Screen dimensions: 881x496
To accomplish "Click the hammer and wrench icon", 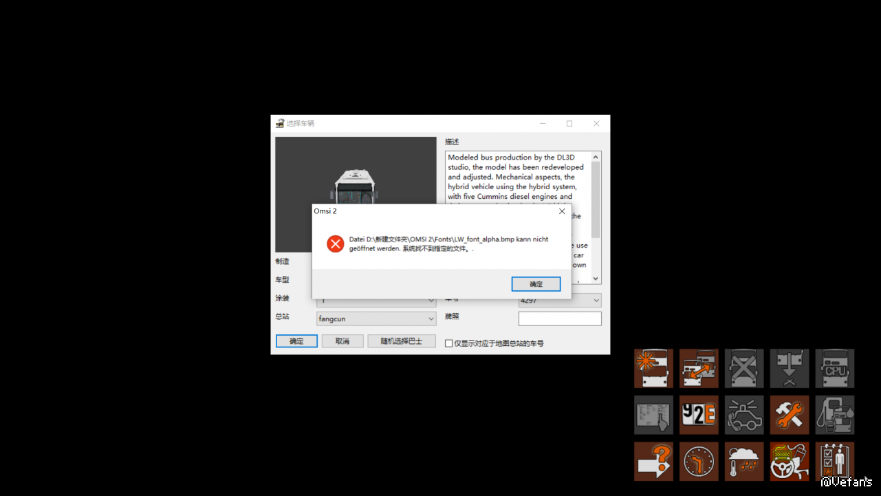I will [790, 415].
